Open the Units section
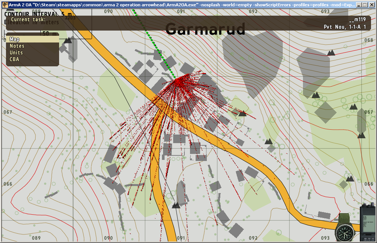 16,53
